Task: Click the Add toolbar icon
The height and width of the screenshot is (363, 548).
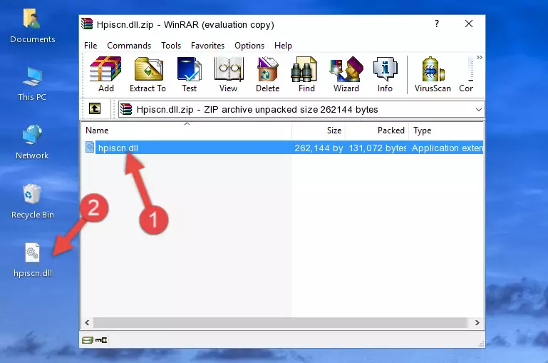Action: (x=105, y=74)
